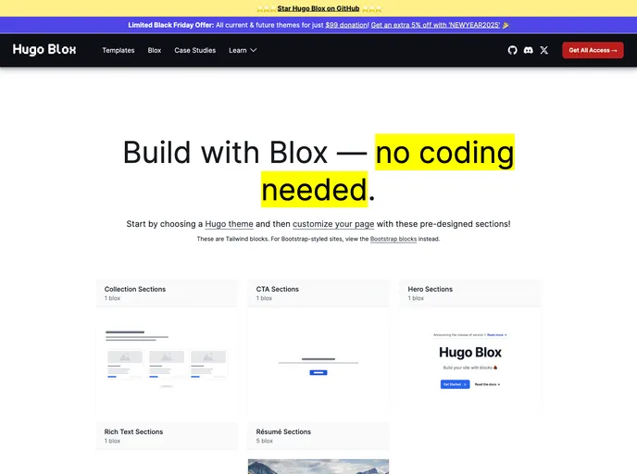
Task: Click the Hero Sections Hugo Blox preview thumbnail
Action: [x=470, y=360]
